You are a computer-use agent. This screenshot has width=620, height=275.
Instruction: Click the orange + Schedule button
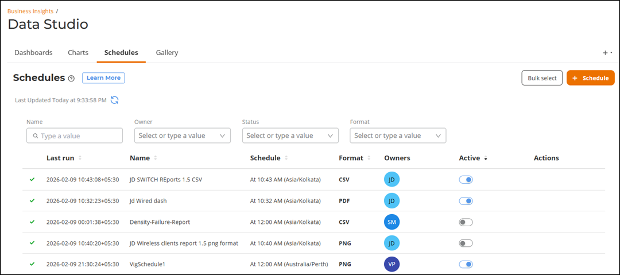click(591, 78)
